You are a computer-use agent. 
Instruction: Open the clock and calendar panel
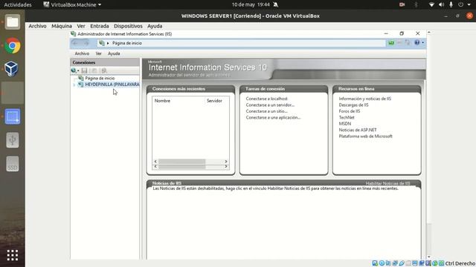click(x=251, y=4)
